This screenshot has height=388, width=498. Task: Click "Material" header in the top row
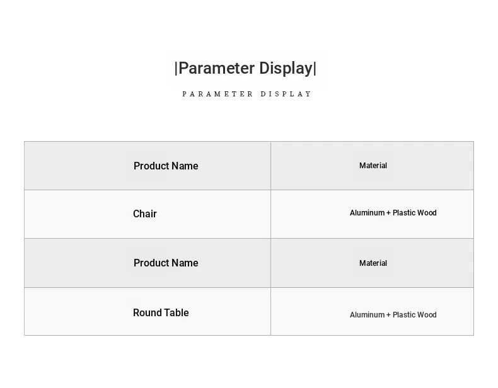373,166
